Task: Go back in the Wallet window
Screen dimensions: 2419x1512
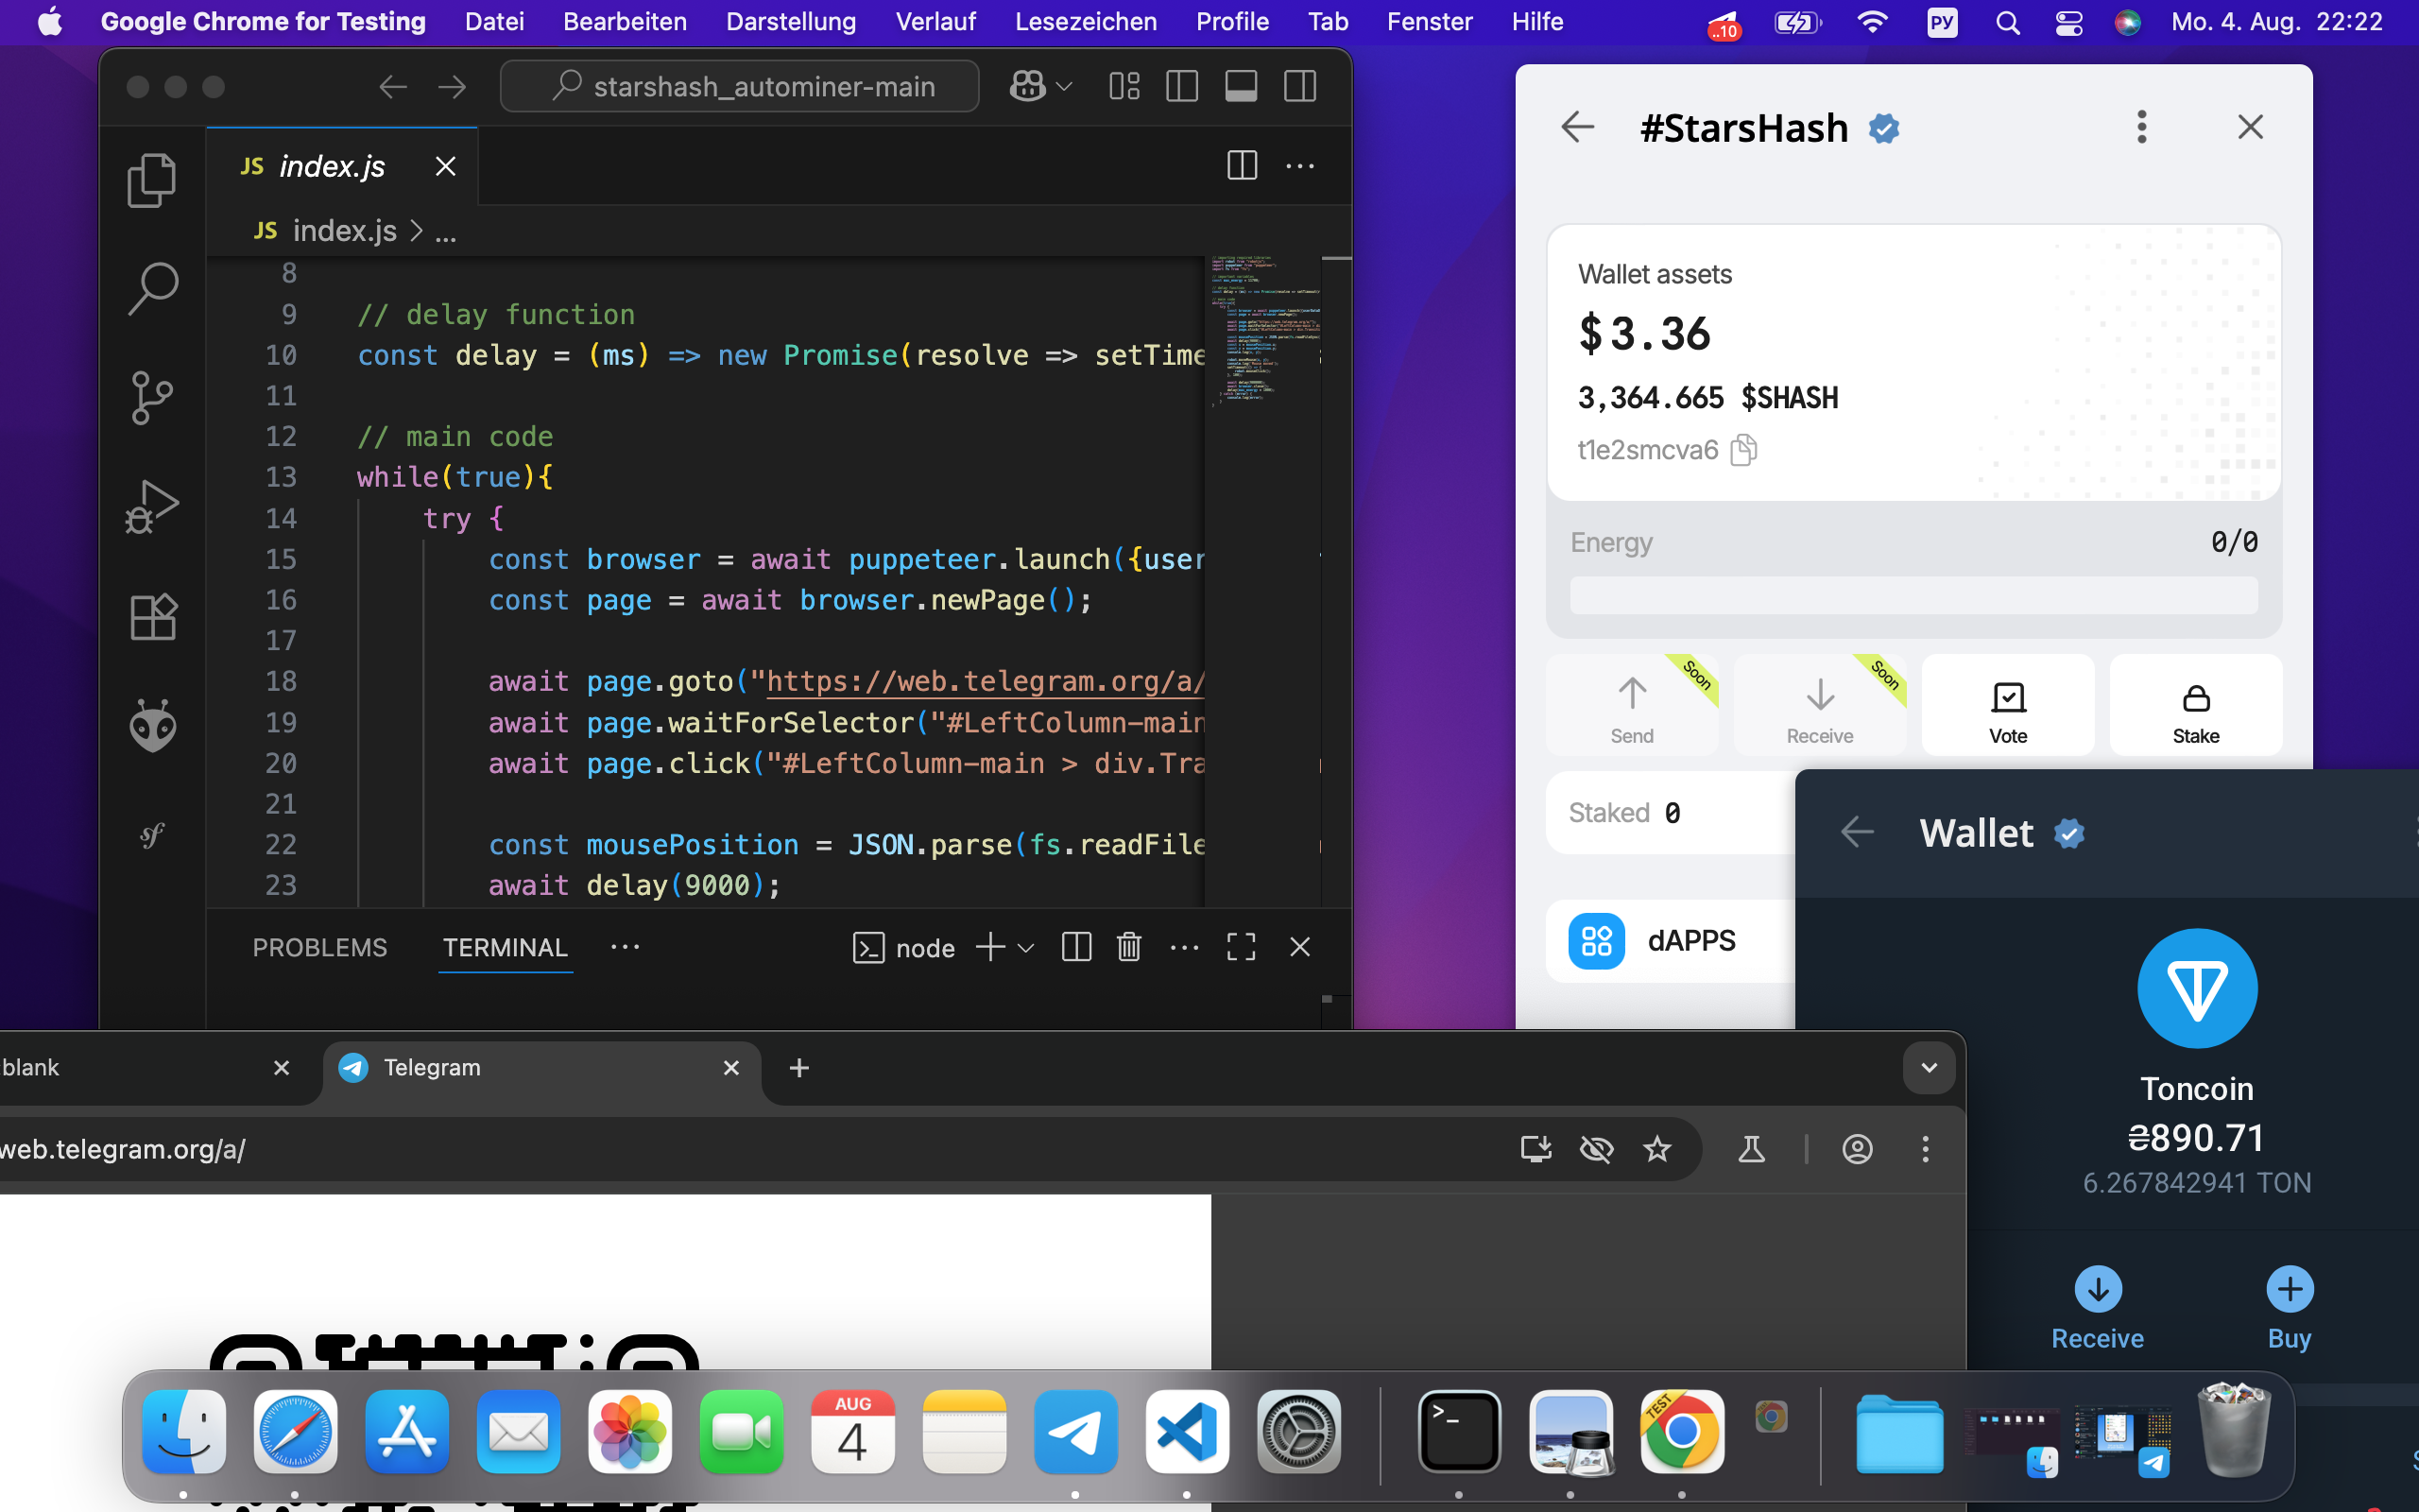Action: [1857, 832]
